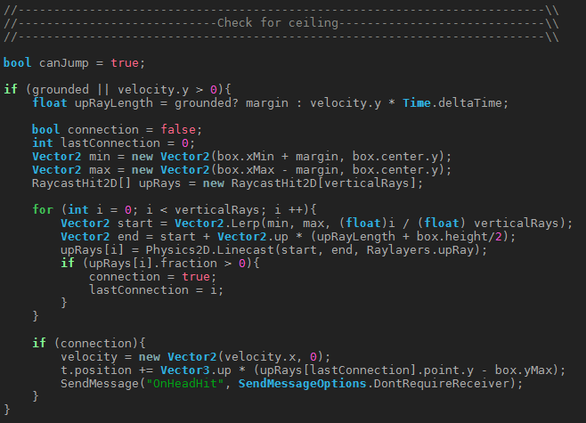This screenshot has height=423, width=586.
Task: Click 'box.xMin' in the min vector line
Action: tap(245, 157)
